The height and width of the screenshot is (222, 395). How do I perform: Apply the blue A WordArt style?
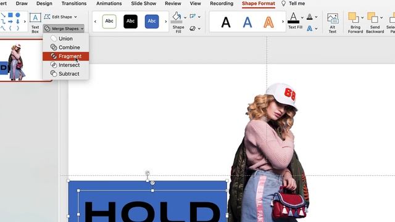247,22
